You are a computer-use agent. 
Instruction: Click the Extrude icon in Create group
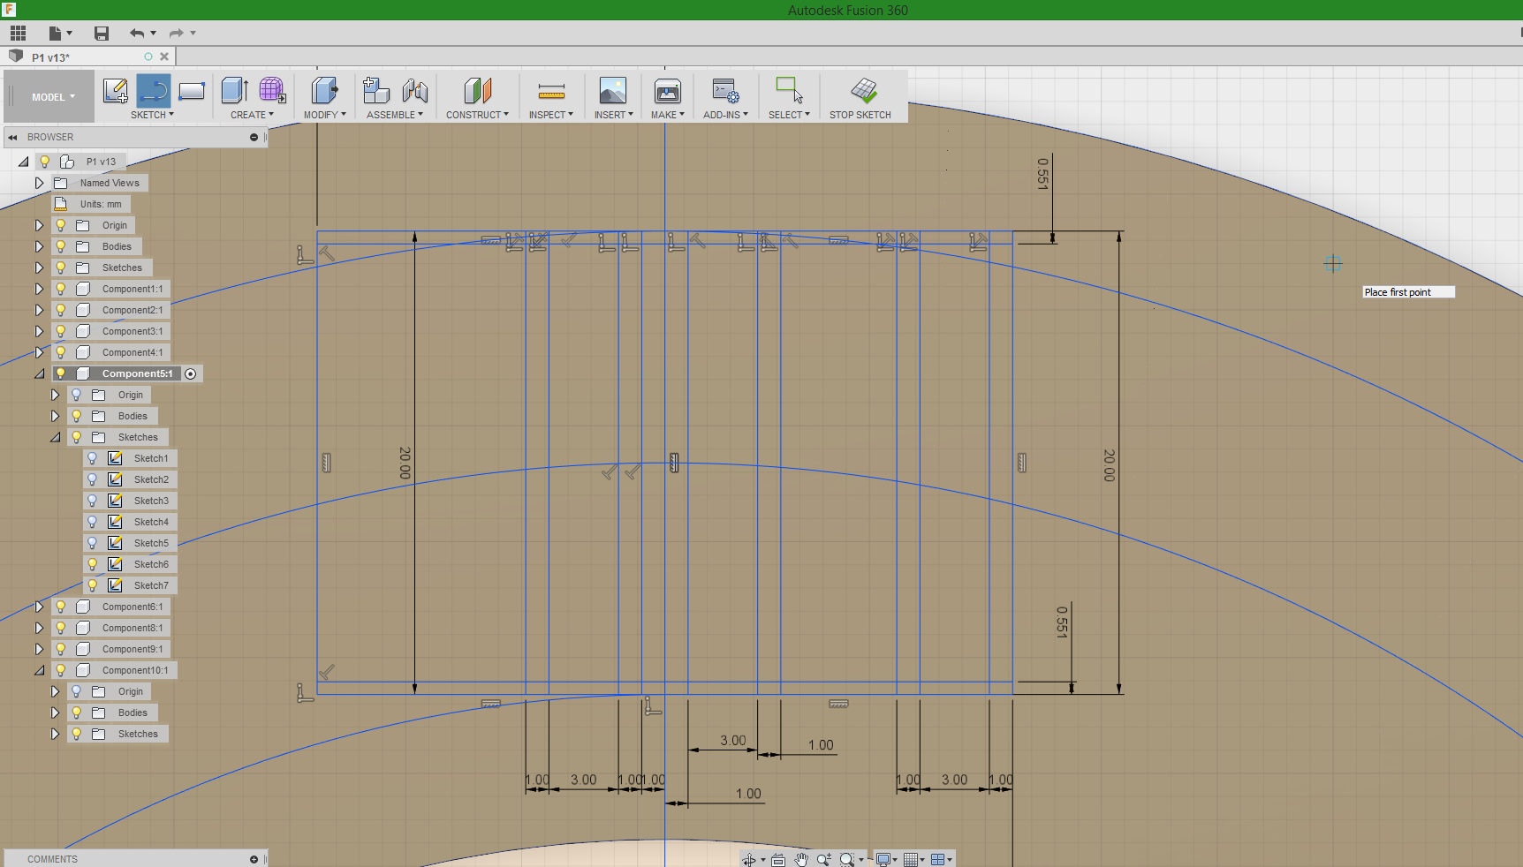click(x=234, y=90)
